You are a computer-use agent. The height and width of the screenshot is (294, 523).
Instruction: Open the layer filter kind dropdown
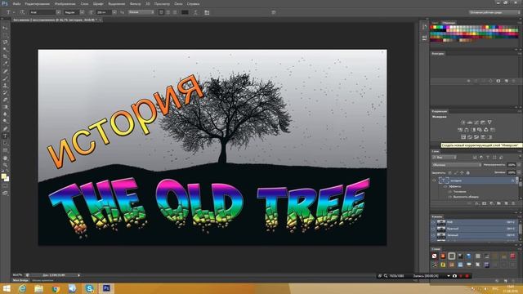coord(444,158)
